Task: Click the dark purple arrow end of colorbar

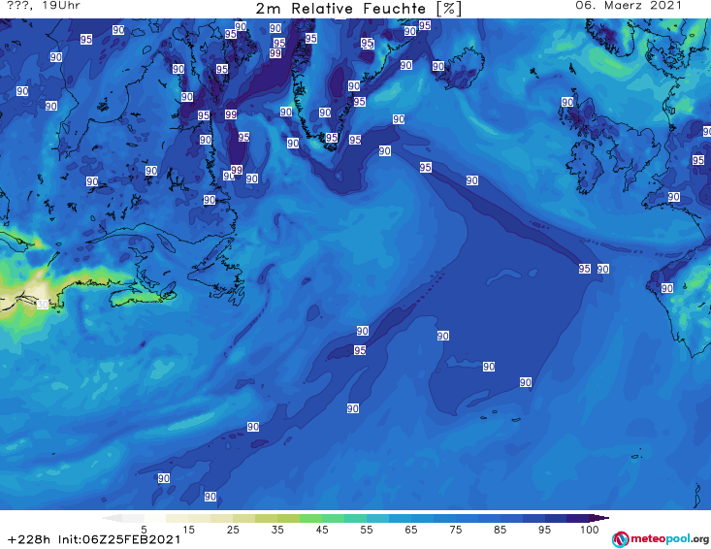Action: click(599, 518)
